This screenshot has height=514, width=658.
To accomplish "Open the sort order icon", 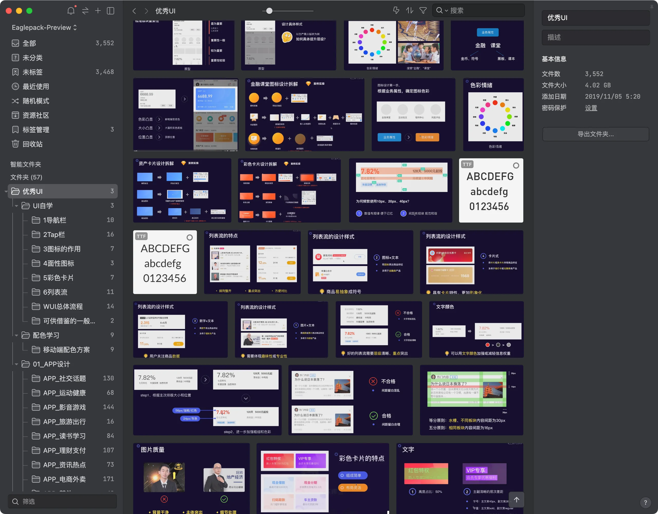I will [x=409, y=11].
